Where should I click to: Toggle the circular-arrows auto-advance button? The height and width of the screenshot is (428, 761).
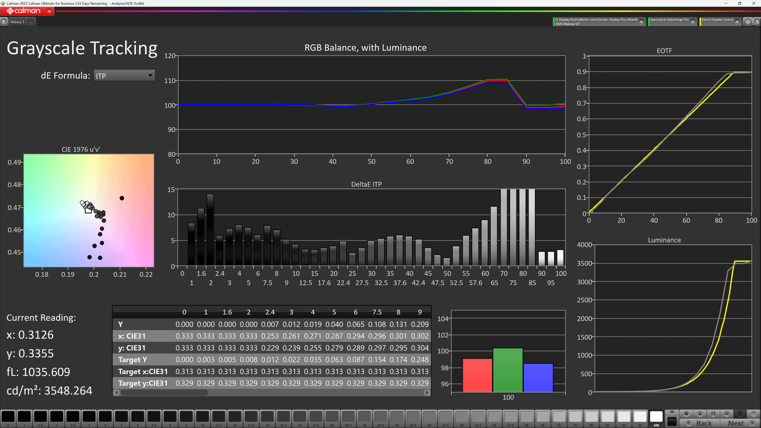[740, 414]
